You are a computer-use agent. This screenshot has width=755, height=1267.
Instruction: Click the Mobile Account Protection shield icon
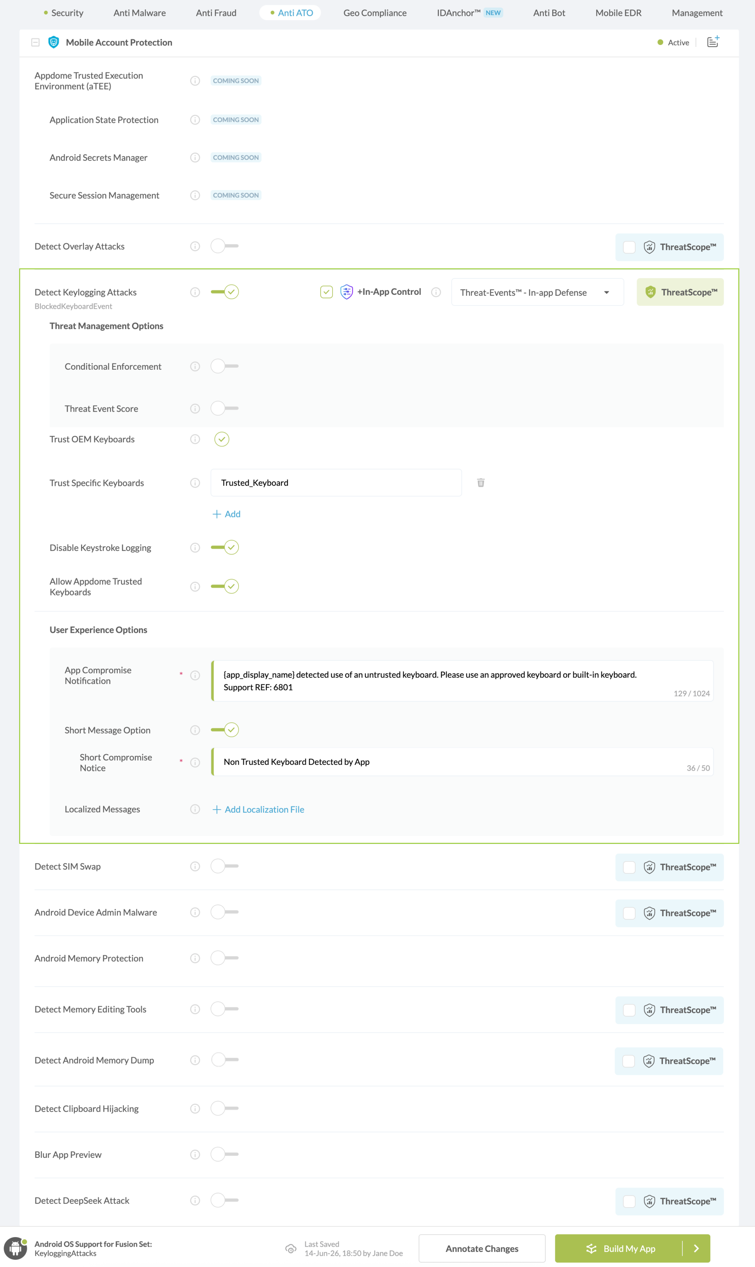click(x=53, y=42)
